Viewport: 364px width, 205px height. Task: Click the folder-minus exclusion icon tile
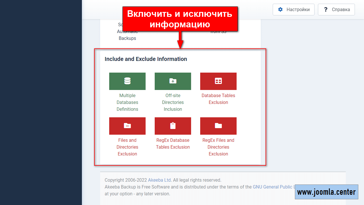point(127,126)
